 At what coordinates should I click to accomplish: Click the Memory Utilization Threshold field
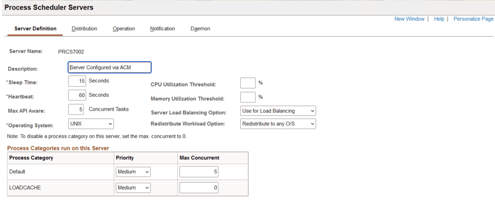[248, 97]
